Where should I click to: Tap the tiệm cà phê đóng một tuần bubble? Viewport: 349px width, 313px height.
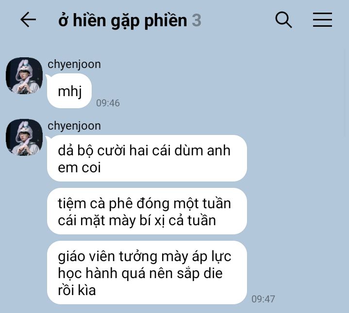pos(147,211)
